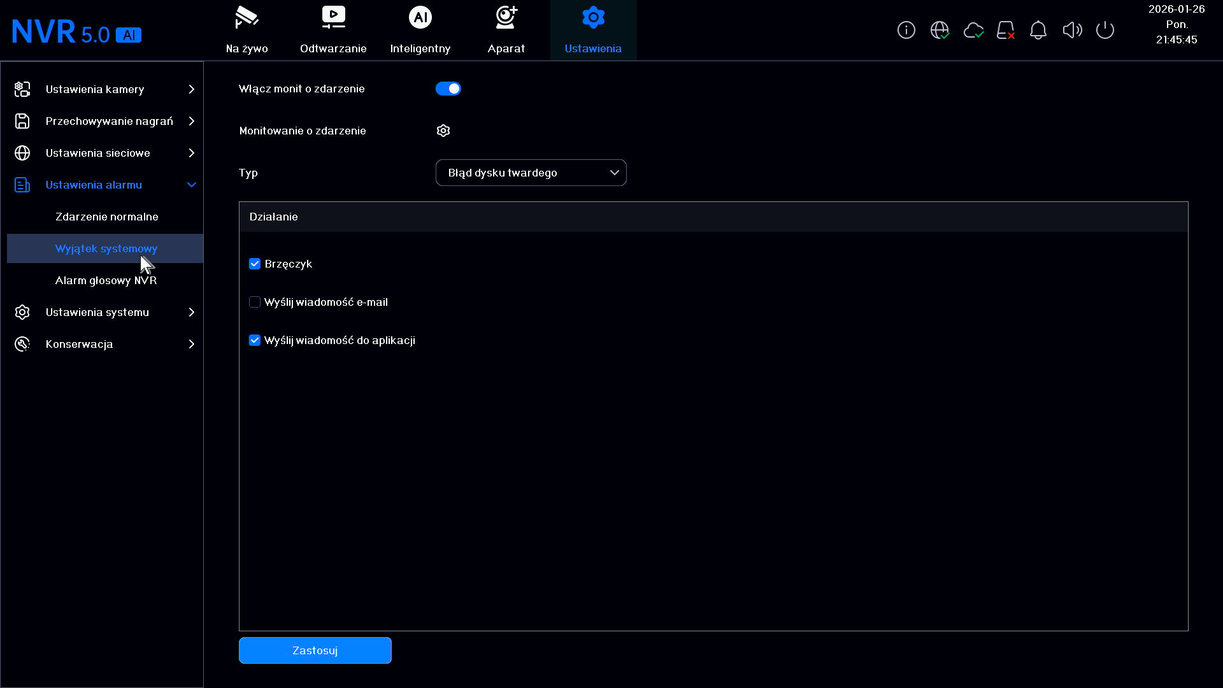This screenshot has width=1223, height=688.
Task: Expand Ustawienia kamery section
Action: click(x=105, y=89)
